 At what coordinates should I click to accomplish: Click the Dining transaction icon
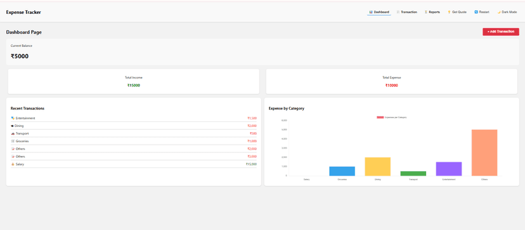point(13,126)
